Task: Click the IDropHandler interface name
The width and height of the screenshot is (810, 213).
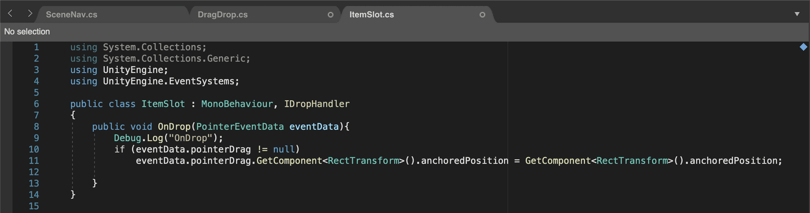Action: [317, 104]
